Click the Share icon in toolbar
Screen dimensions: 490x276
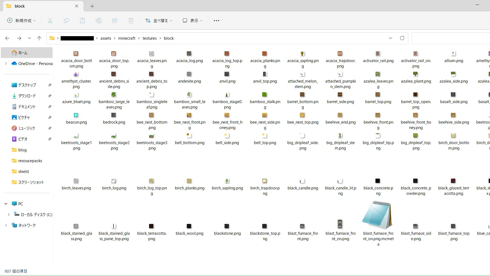(x=115, y=21)
